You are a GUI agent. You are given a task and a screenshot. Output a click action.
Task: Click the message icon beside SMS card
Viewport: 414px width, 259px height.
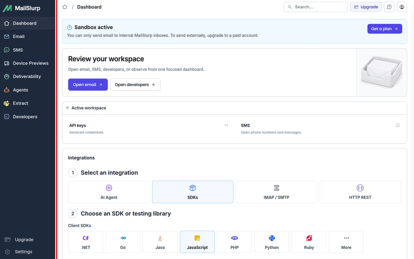click(398, 125)
